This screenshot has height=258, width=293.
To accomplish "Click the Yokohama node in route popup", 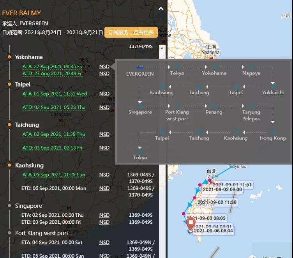I will [214, 67].
